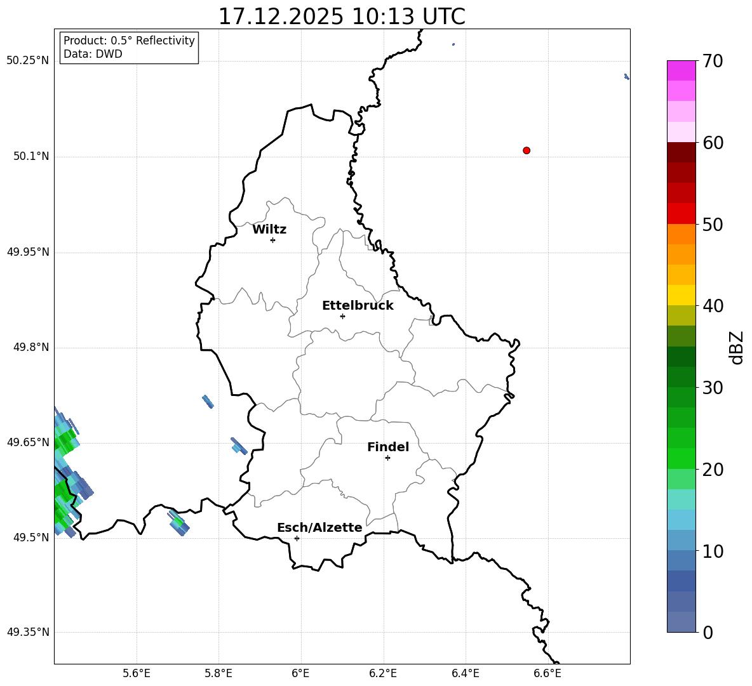This screenshot has height=686, width=752.
Task: Pick the slate blue swatch just above 0 dBZ
Action: click(x=681, y=622)
